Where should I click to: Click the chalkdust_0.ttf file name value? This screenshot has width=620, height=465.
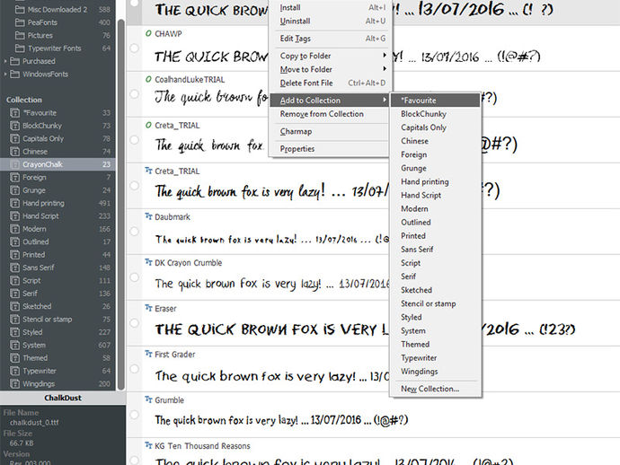(x=34, y=423)
